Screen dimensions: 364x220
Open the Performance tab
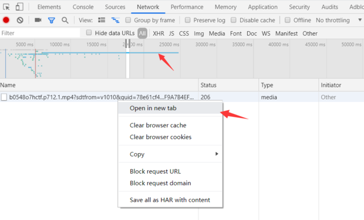(187, 7)
